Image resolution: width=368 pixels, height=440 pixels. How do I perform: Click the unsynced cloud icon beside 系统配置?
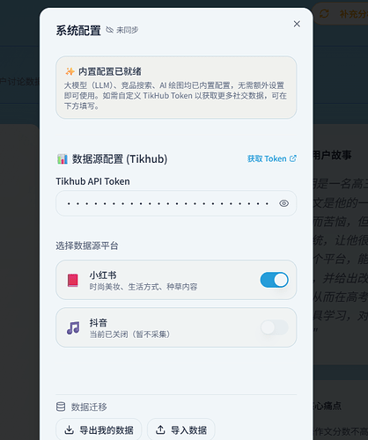[110, 30]
